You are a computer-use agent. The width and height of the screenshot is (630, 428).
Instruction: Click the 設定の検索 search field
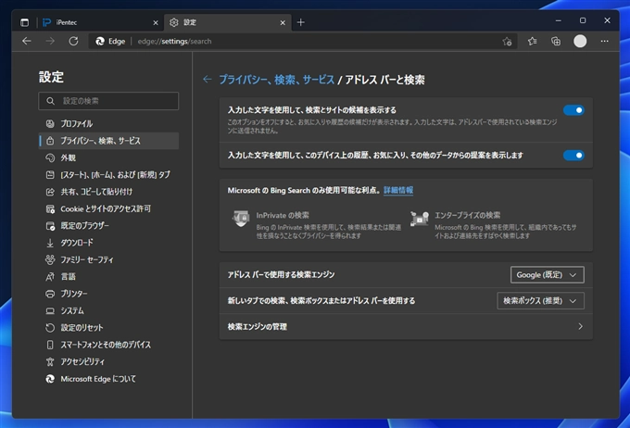click(x=108, y=101)
